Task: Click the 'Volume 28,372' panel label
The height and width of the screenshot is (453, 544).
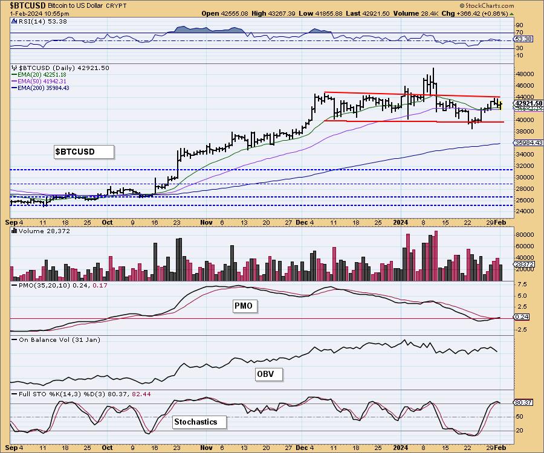Action: pyautogui.click(x=44, y=231)
